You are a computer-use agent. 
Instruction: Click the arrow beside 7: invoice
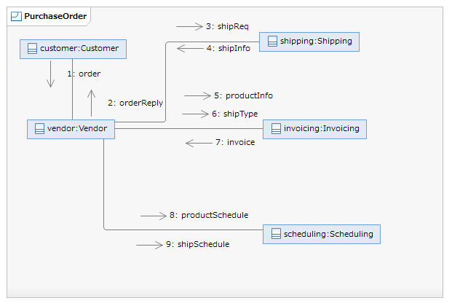click(199, 143)
